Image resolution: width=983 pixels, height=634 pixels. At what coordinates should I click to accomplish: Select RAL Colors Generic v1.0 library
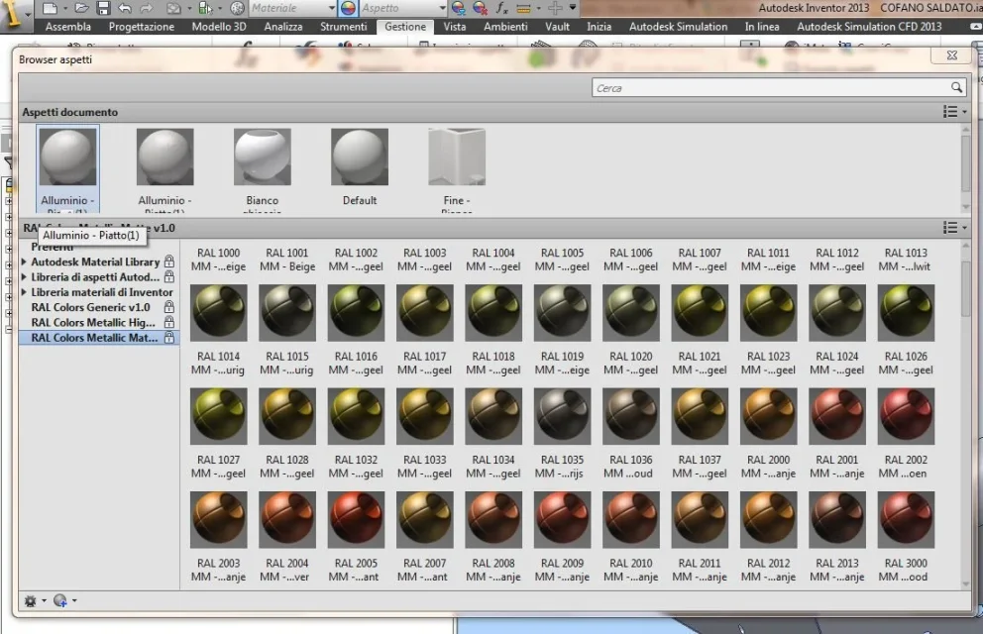pos(99,307)
